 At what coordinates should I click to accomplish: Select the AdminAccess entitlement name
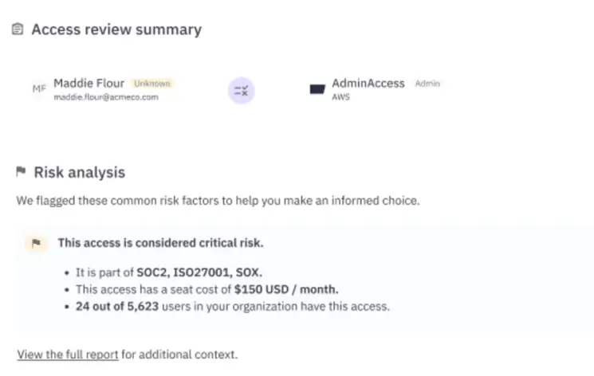click(368, 83)
